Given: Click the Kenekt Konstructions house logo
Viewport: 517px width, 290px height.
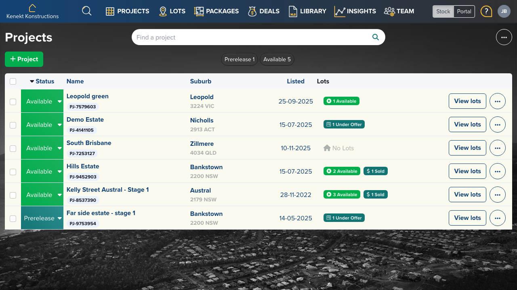Looking at the screenshot, I should (x=32, y=8).
